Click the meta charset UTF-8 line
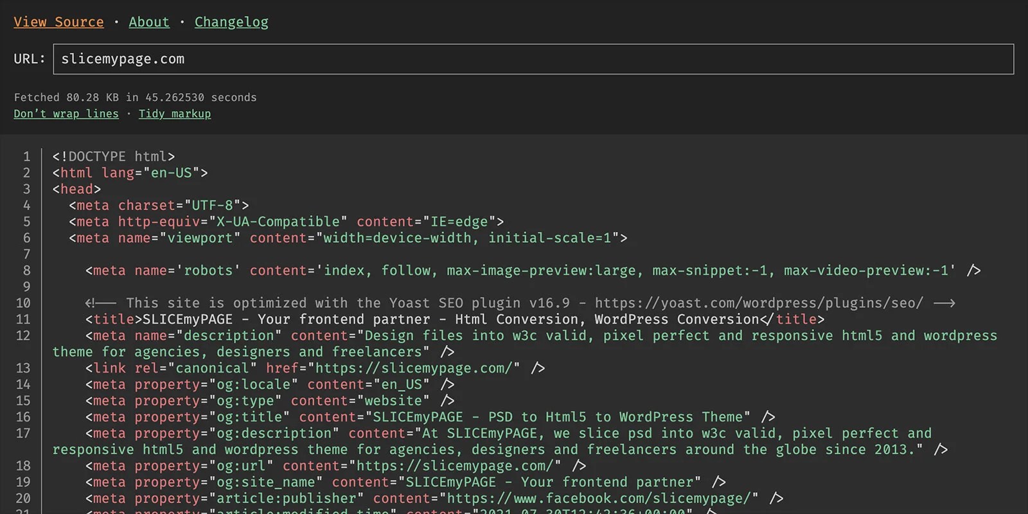The height and width of the screenshot is (514, 1028). coord(159,206)
